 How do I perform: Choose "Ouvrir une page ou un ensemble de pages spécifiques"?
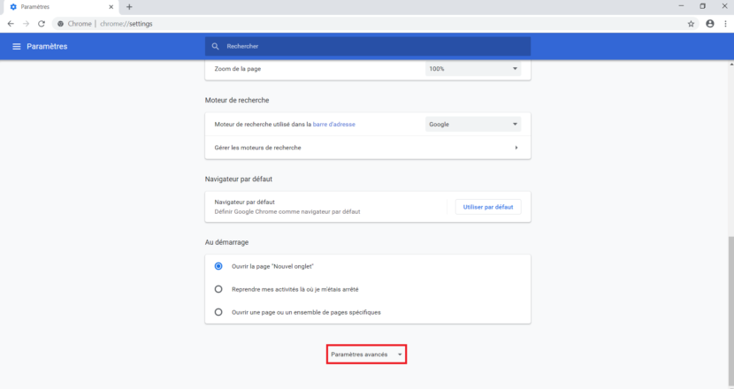(218, 312)
